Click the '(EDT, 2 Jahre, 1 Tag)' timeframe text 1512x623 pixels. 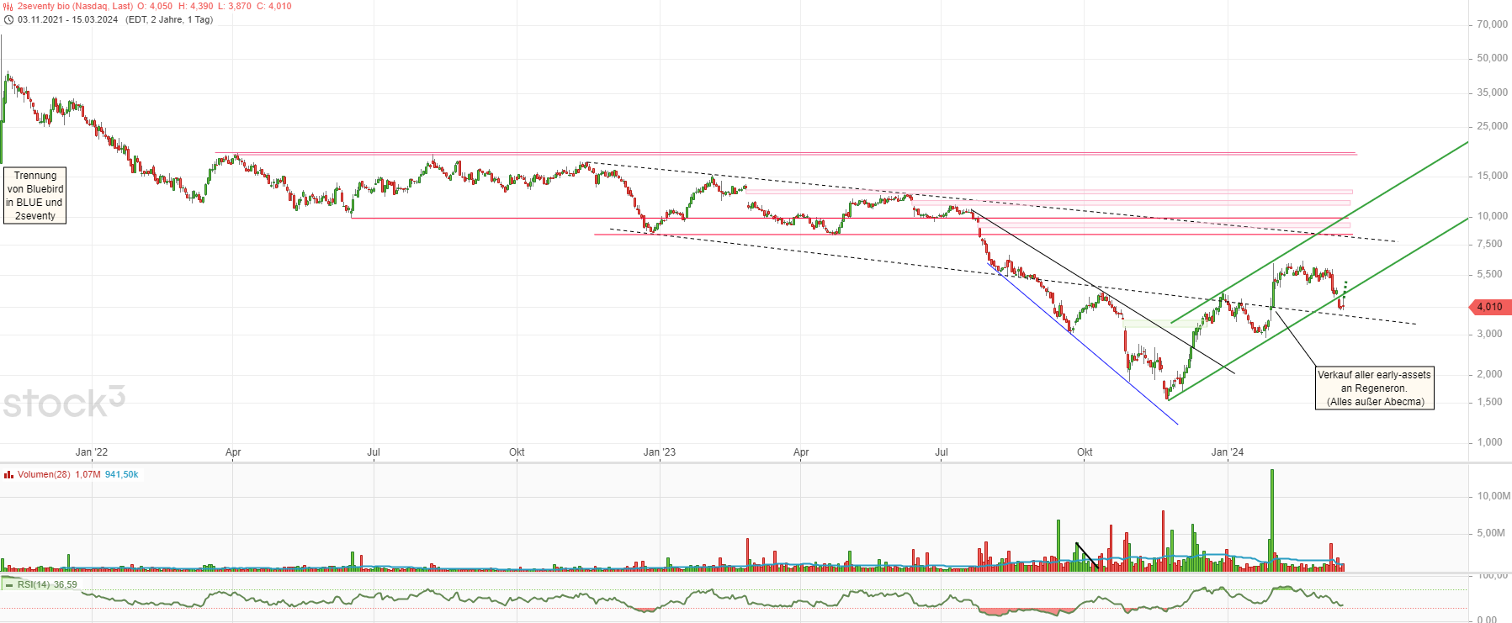tap(169, 19)
